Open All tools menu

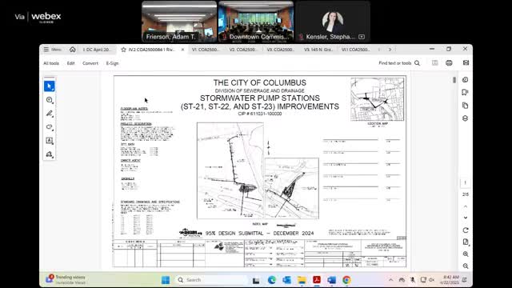pos(51,63)
